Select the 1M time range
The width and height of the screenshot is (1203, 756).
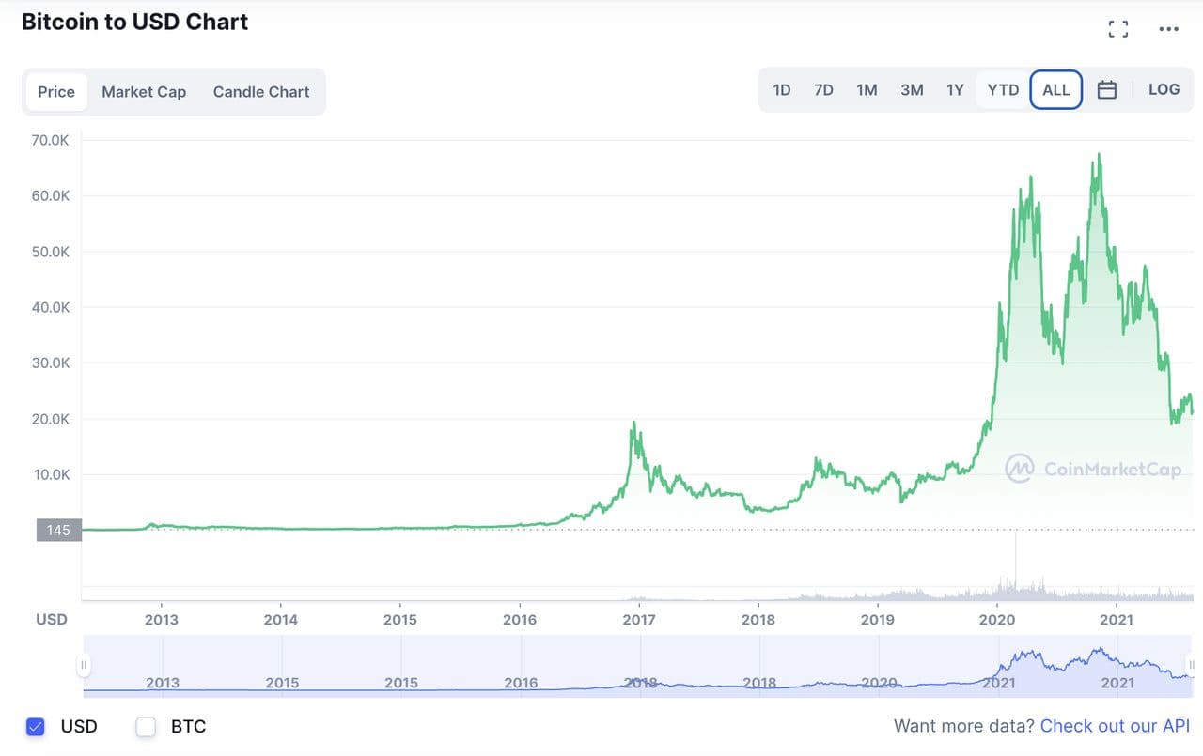click(x=867, y=90)
